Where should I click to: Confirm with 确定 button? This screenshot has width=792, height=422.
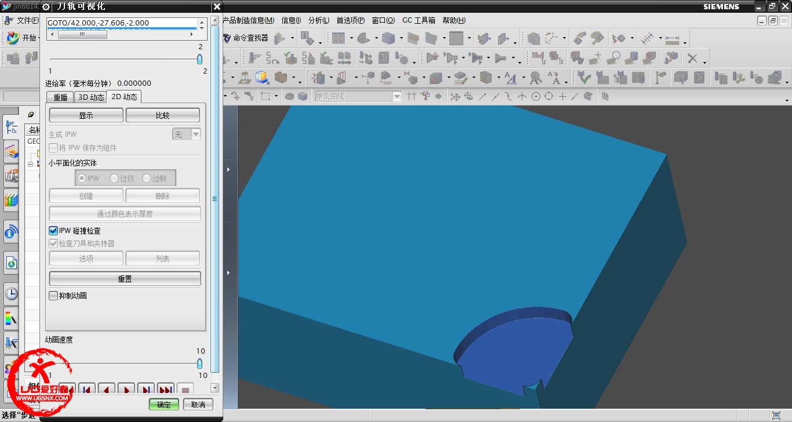pyautogui.click(x=164, y=405)
